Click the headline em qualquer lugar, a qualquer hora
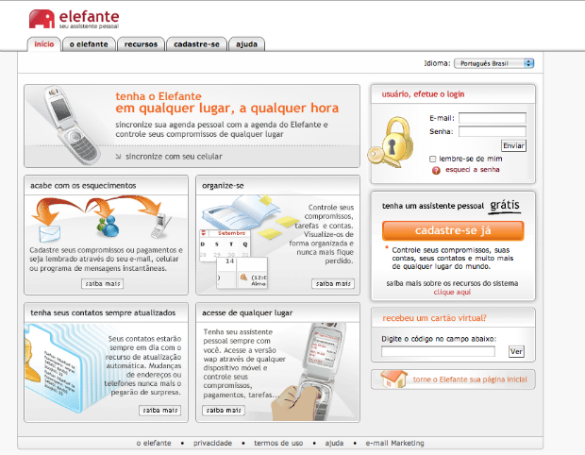 pos(227,109)
